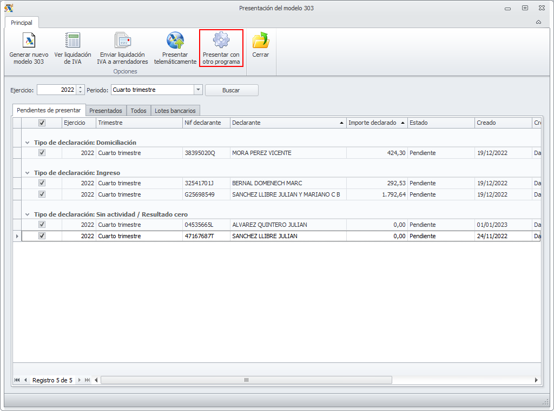Open the Periodo dropdown
554x411 pixels.
(x=198, y=90)
